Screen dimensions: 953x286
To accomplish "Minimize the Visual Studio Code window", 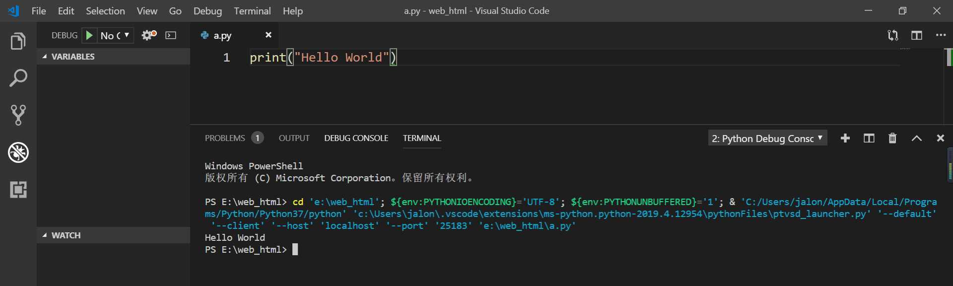I will [x=869, y=11].
